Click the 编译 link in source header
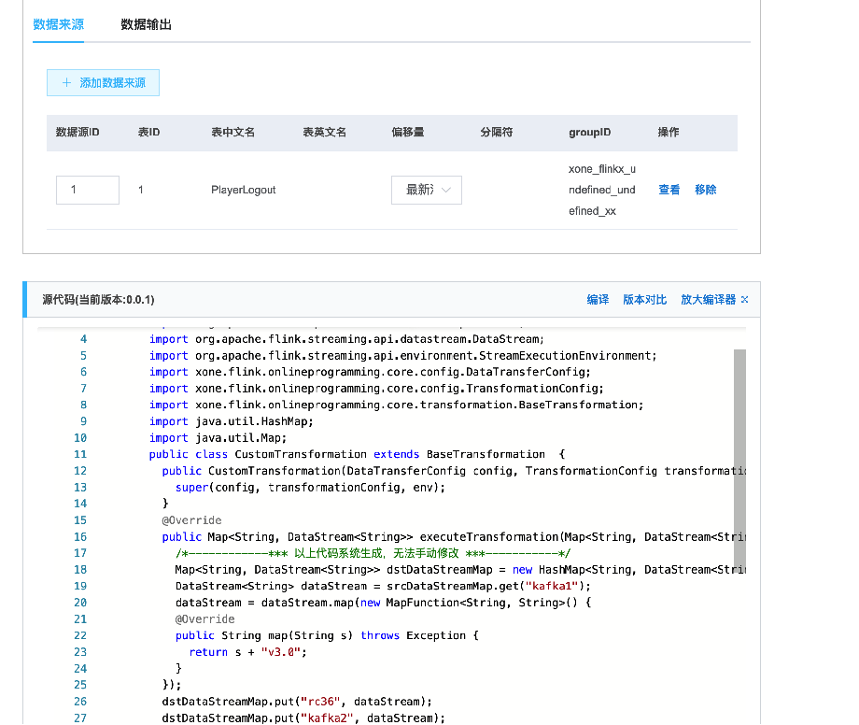Screen dimensions: 859x725 598,300
